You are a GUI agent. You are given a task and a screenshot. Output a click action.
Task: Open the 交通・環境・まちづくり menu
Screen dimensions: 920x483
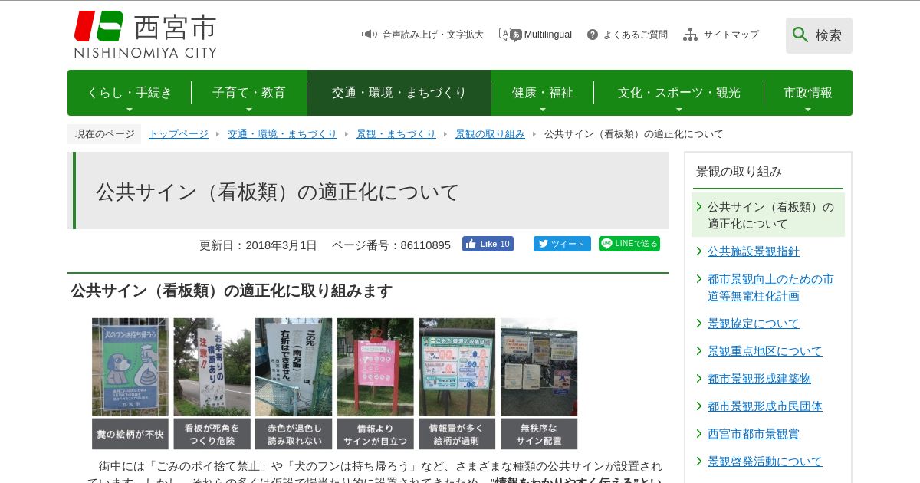click(x=399, y=93)
